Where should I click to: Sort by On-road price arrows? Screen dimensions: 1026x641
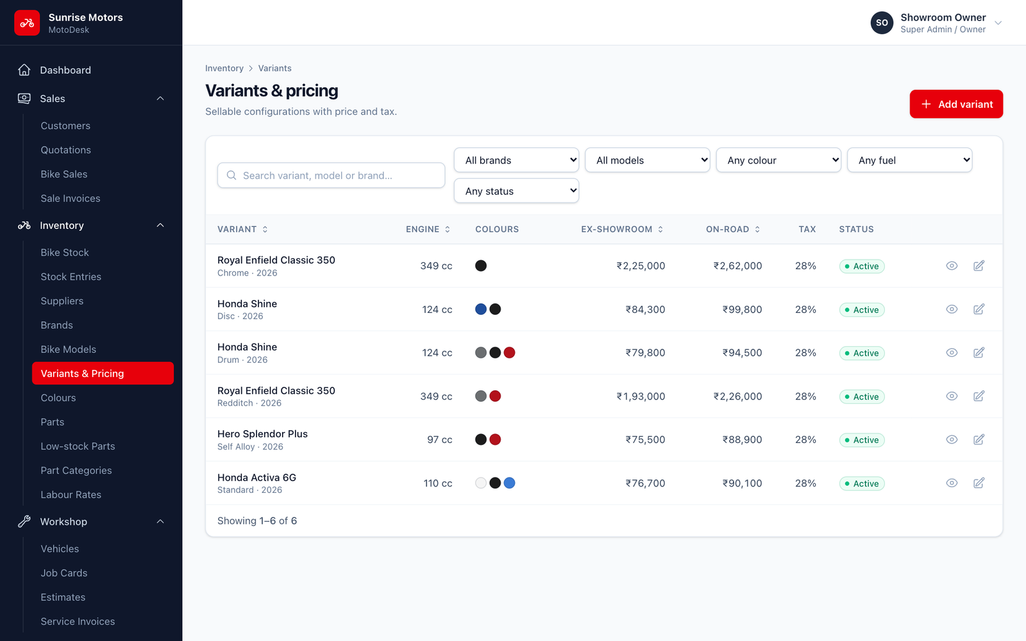757,229
